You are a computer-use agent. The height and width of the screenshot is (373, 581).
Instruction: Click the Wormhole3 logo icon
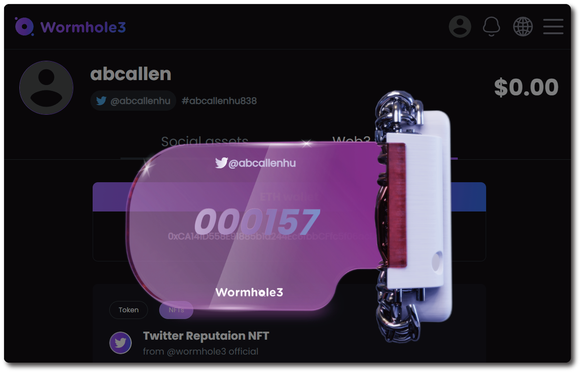click(24, 27)
